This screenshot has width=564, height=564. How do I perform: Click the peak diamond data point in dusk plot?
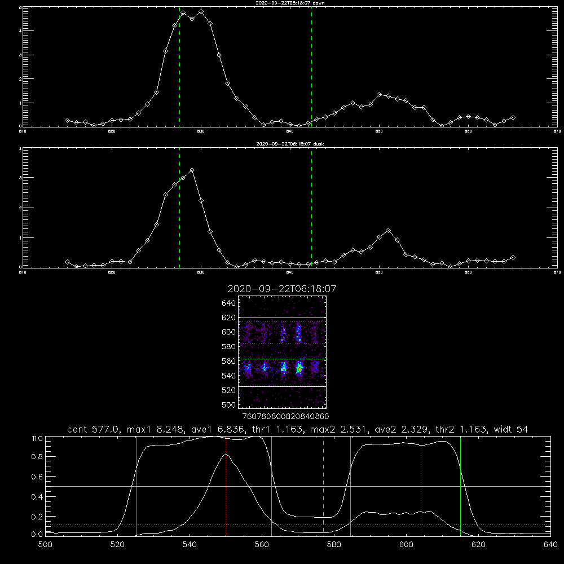pos(192,170)
